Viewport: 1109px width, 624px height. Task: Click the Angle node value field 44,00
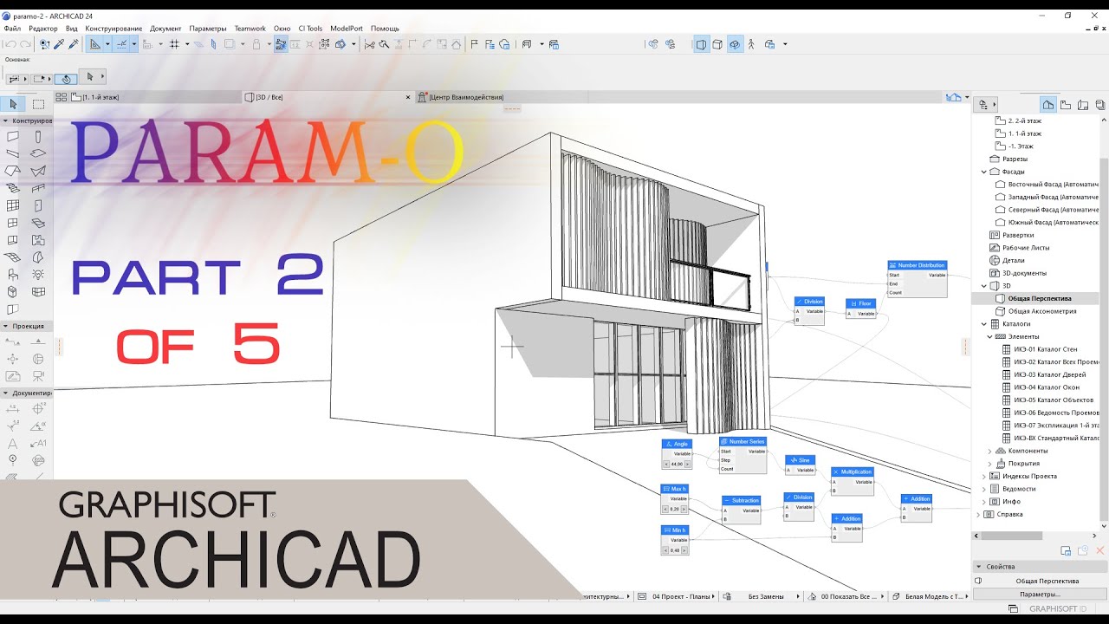coord(678,464)
